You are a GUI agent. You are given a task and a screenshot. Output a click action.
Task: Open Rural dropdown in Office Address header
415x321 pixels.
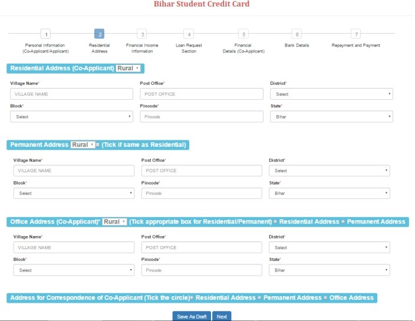tap(114, 222)
